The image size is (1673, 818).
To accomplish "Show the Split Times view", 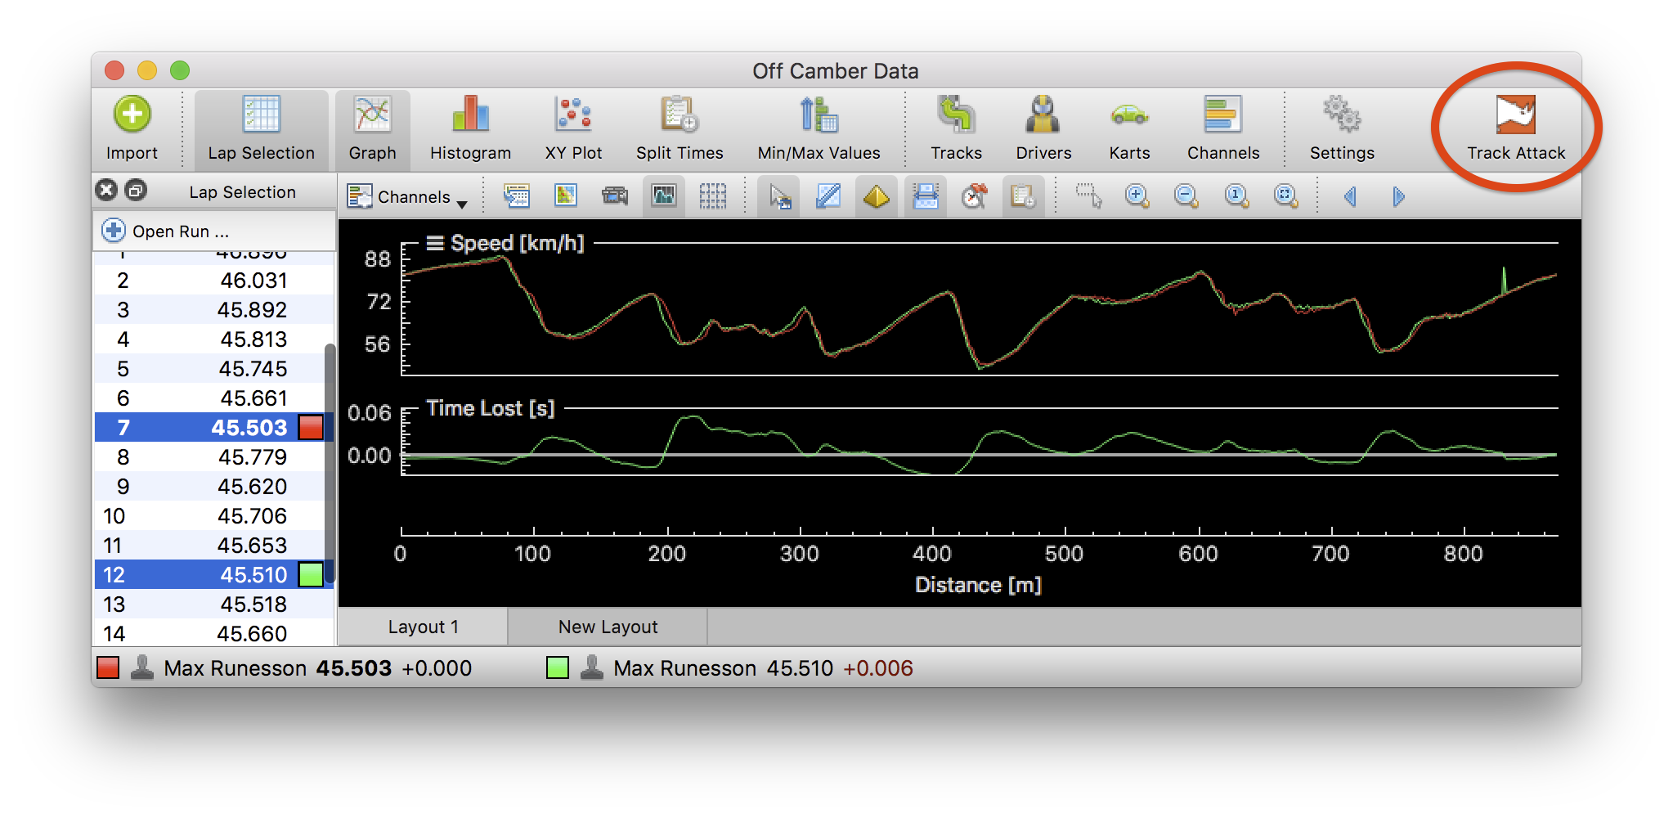I will coord(680,128).
